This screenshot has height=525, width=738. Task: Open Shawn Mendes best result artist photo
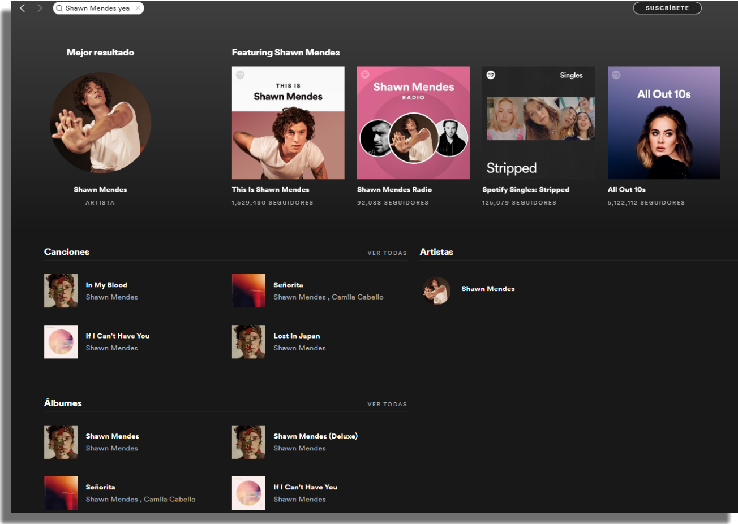tap(100, 123)
